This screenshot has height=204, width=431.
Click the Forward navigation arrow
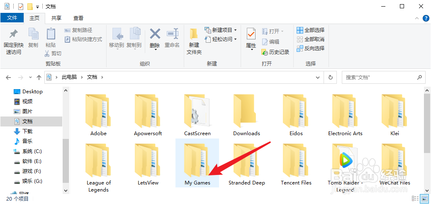point(21,78)
